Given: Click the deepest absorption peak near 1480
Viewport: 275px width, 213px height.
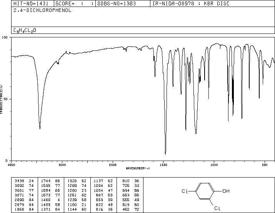Looking at the screenshot, I should [x=165, y=154].
